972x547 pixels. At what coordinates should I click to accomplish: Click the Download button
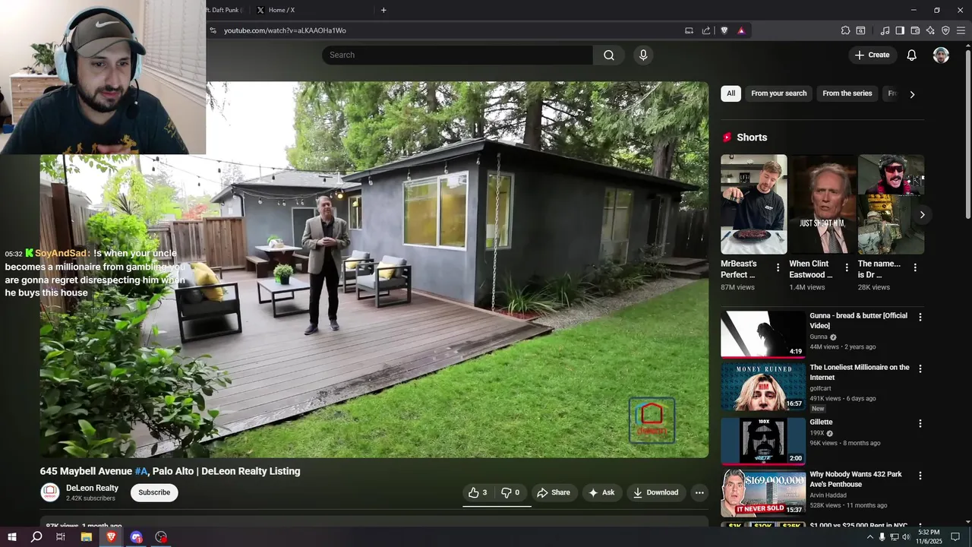[x=656, y=492]
